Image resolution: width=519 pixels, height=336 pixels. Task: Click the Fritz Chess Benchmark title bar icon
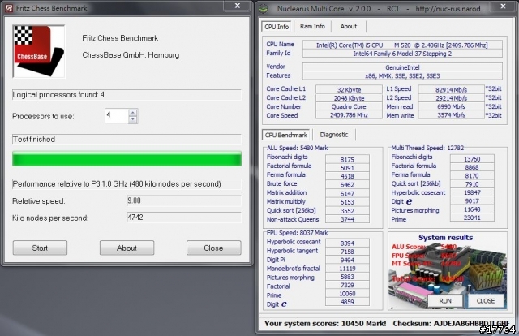(9, 8)
